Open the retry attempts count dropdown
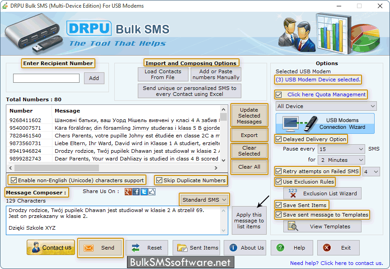 click(371, 171)
